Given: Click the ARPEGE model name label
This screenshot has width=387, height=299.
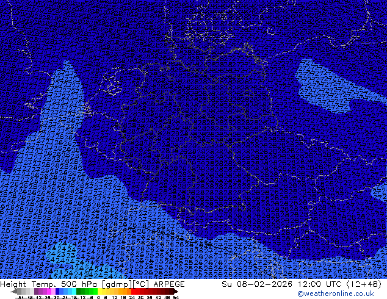Looking at the screenshot, I should tap(169, 284).
